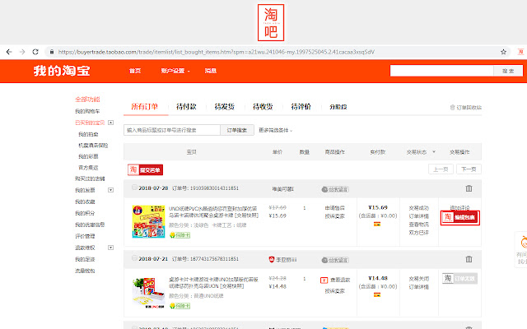This screenshot has width=527, height=329.
Task: Open 订单详情 for the 交易成功 order
Action: click(419, 216)
